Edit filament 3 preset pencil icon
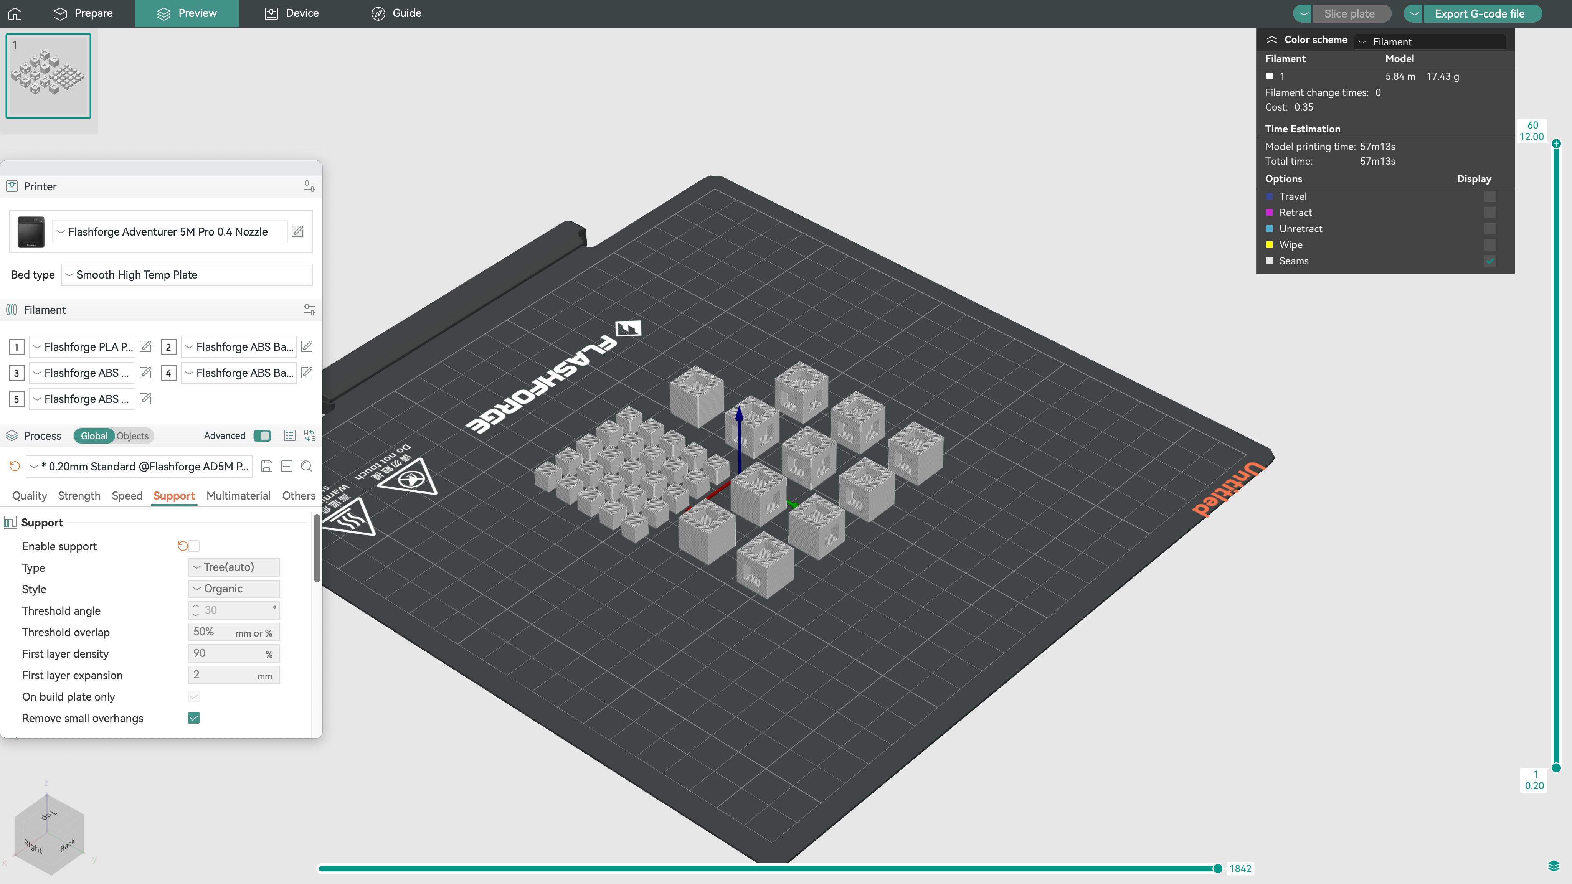Screen dimensions: 1572x884 point(145,372)
